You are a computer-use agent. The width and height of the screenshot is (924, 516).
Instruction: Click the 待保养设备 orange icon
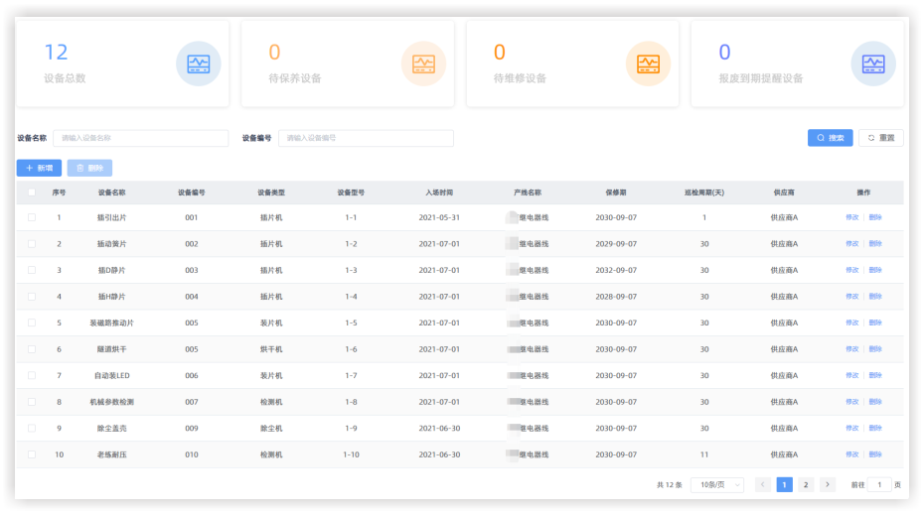coord(423,64)
